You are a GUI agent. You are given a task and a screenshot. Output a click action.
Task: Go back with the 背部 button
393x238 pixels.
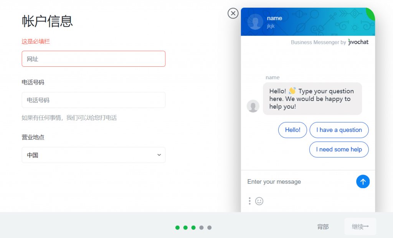323,227
